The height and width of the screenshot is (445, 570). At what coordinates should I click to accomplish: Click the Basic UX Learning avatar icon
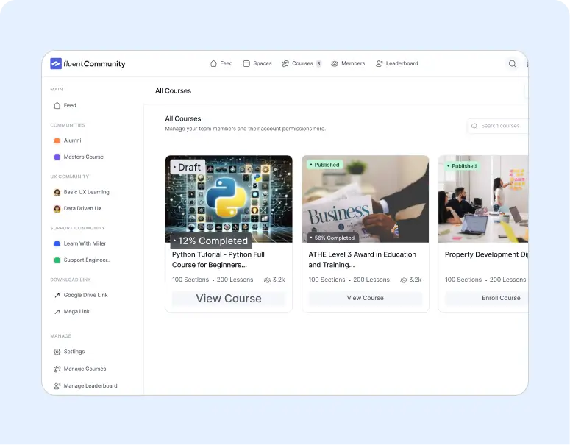[x=57, y=192]
